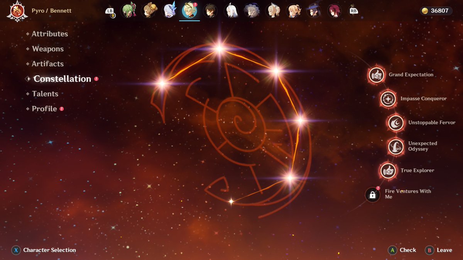Select the white long-haired character portrait
The height and width of the screenshot is (260, 463).
coord(231,11)
